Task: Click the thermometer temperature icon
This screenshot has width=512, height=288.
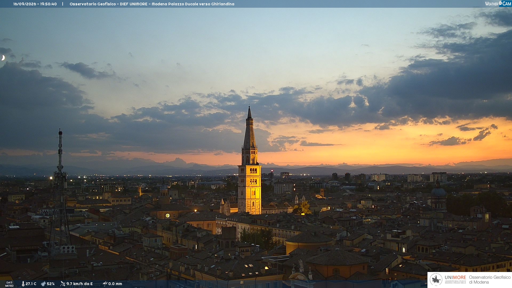Action: pos(23,284)
